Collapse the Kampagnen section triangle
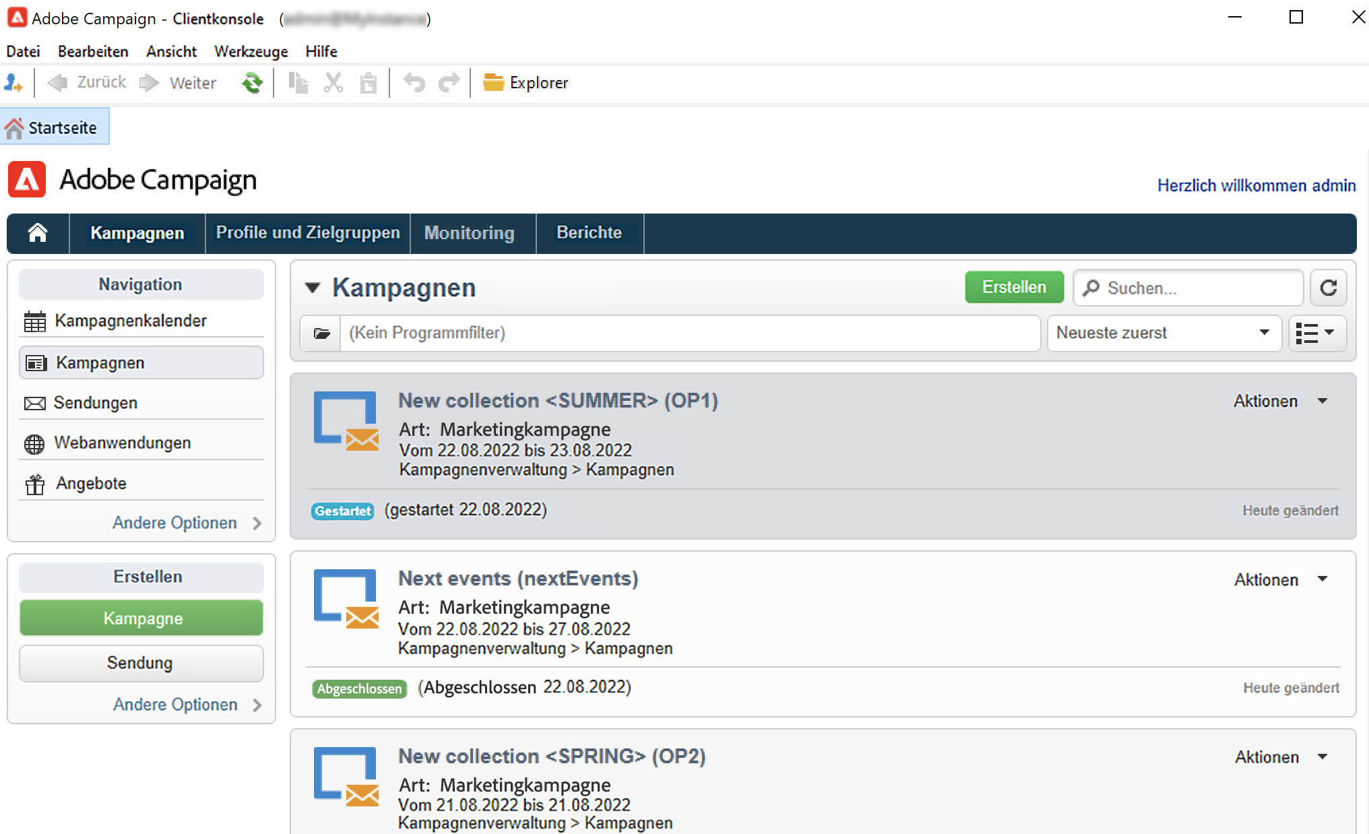 click(x=313, y=288)
